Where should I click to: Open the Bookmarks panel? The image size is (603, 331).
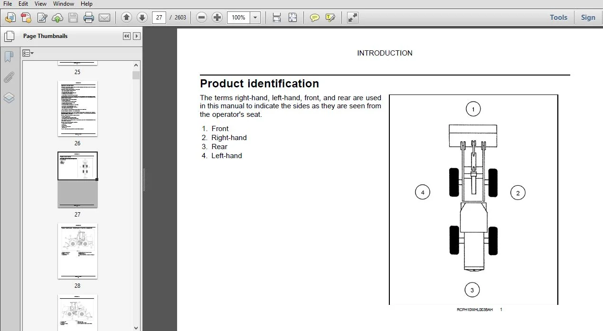tap(9, 57)
